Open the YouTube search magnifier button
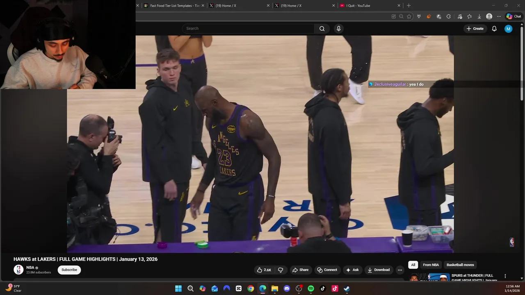This screenshot has width=525, height=295. (x=322, y=29)
